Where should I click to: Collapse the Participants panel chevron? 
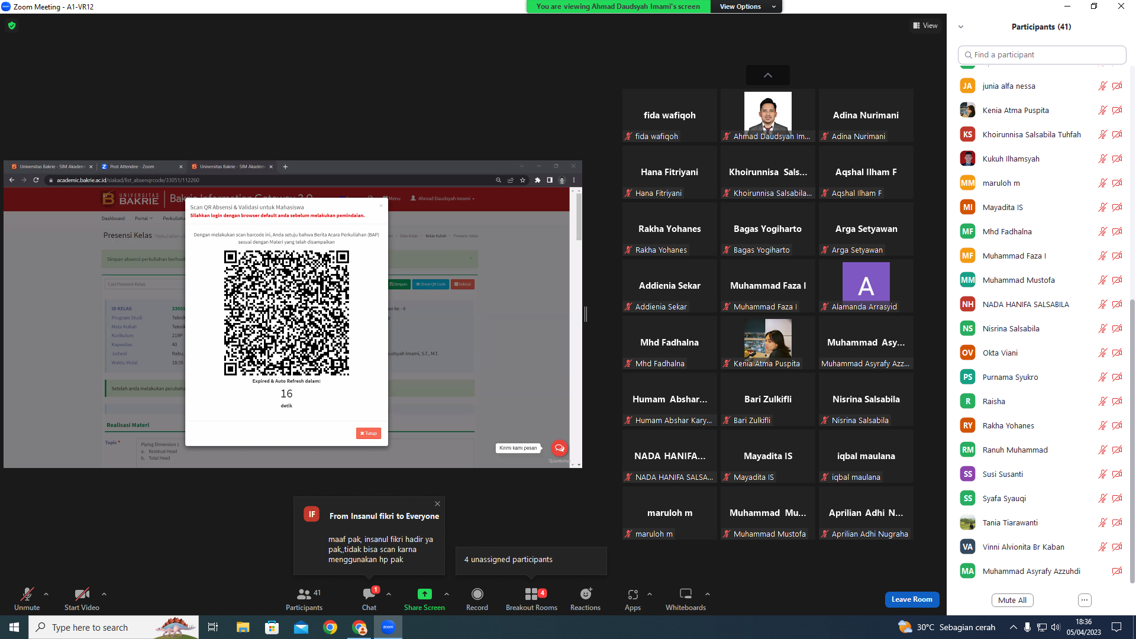961,27
